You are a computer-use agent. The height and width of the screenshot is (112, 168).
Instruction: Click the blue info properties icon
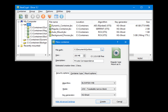[x=61, y=17]
